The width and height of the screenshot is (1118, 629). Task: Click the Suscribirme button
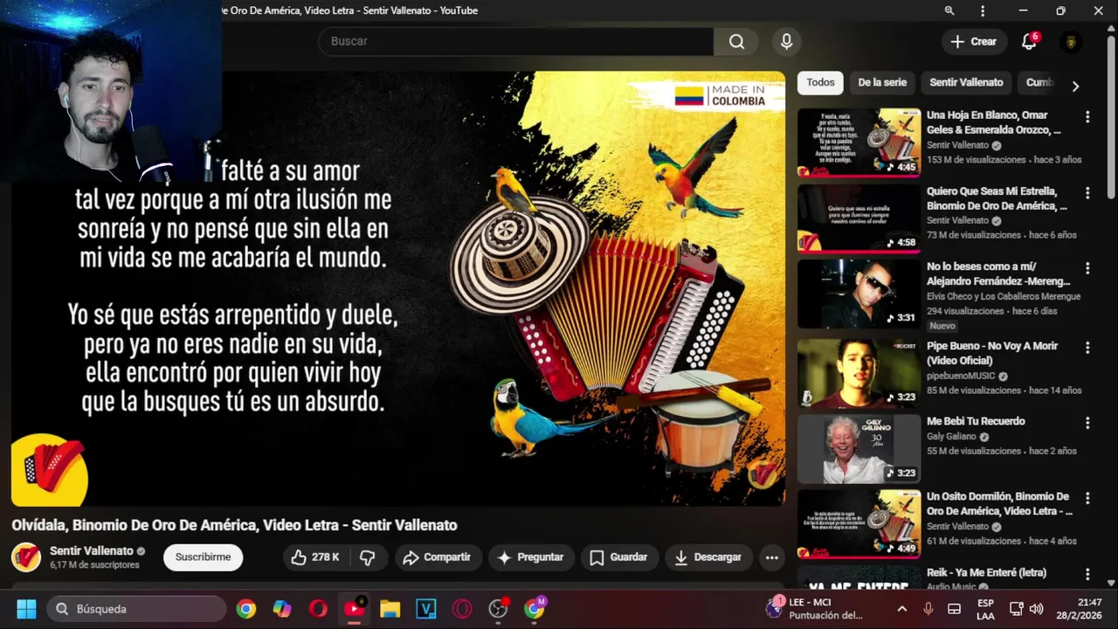pyautogui.click(x=204, y=557)
